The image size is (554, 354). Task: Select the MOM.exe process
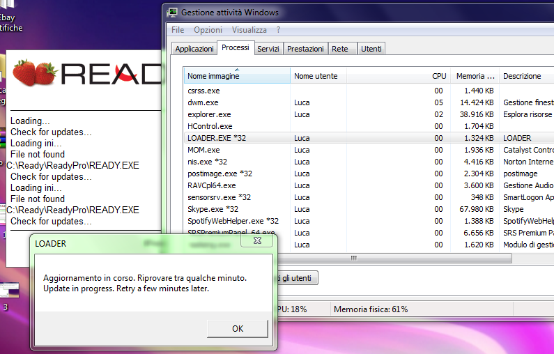pos(369,150)
